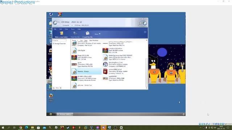Select the file icon in the bottom row
The width and height of the screenshot is (232, 130).
coord(74,85)
